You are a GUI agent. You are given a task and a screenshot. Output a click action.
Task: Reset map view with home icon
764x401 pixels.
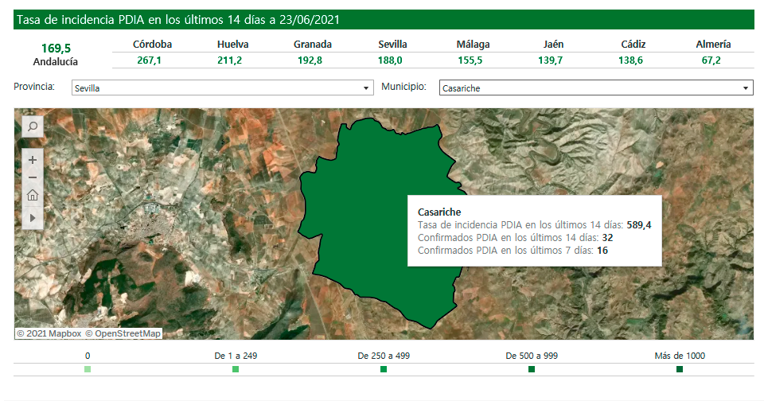click(x=33, y=196)
